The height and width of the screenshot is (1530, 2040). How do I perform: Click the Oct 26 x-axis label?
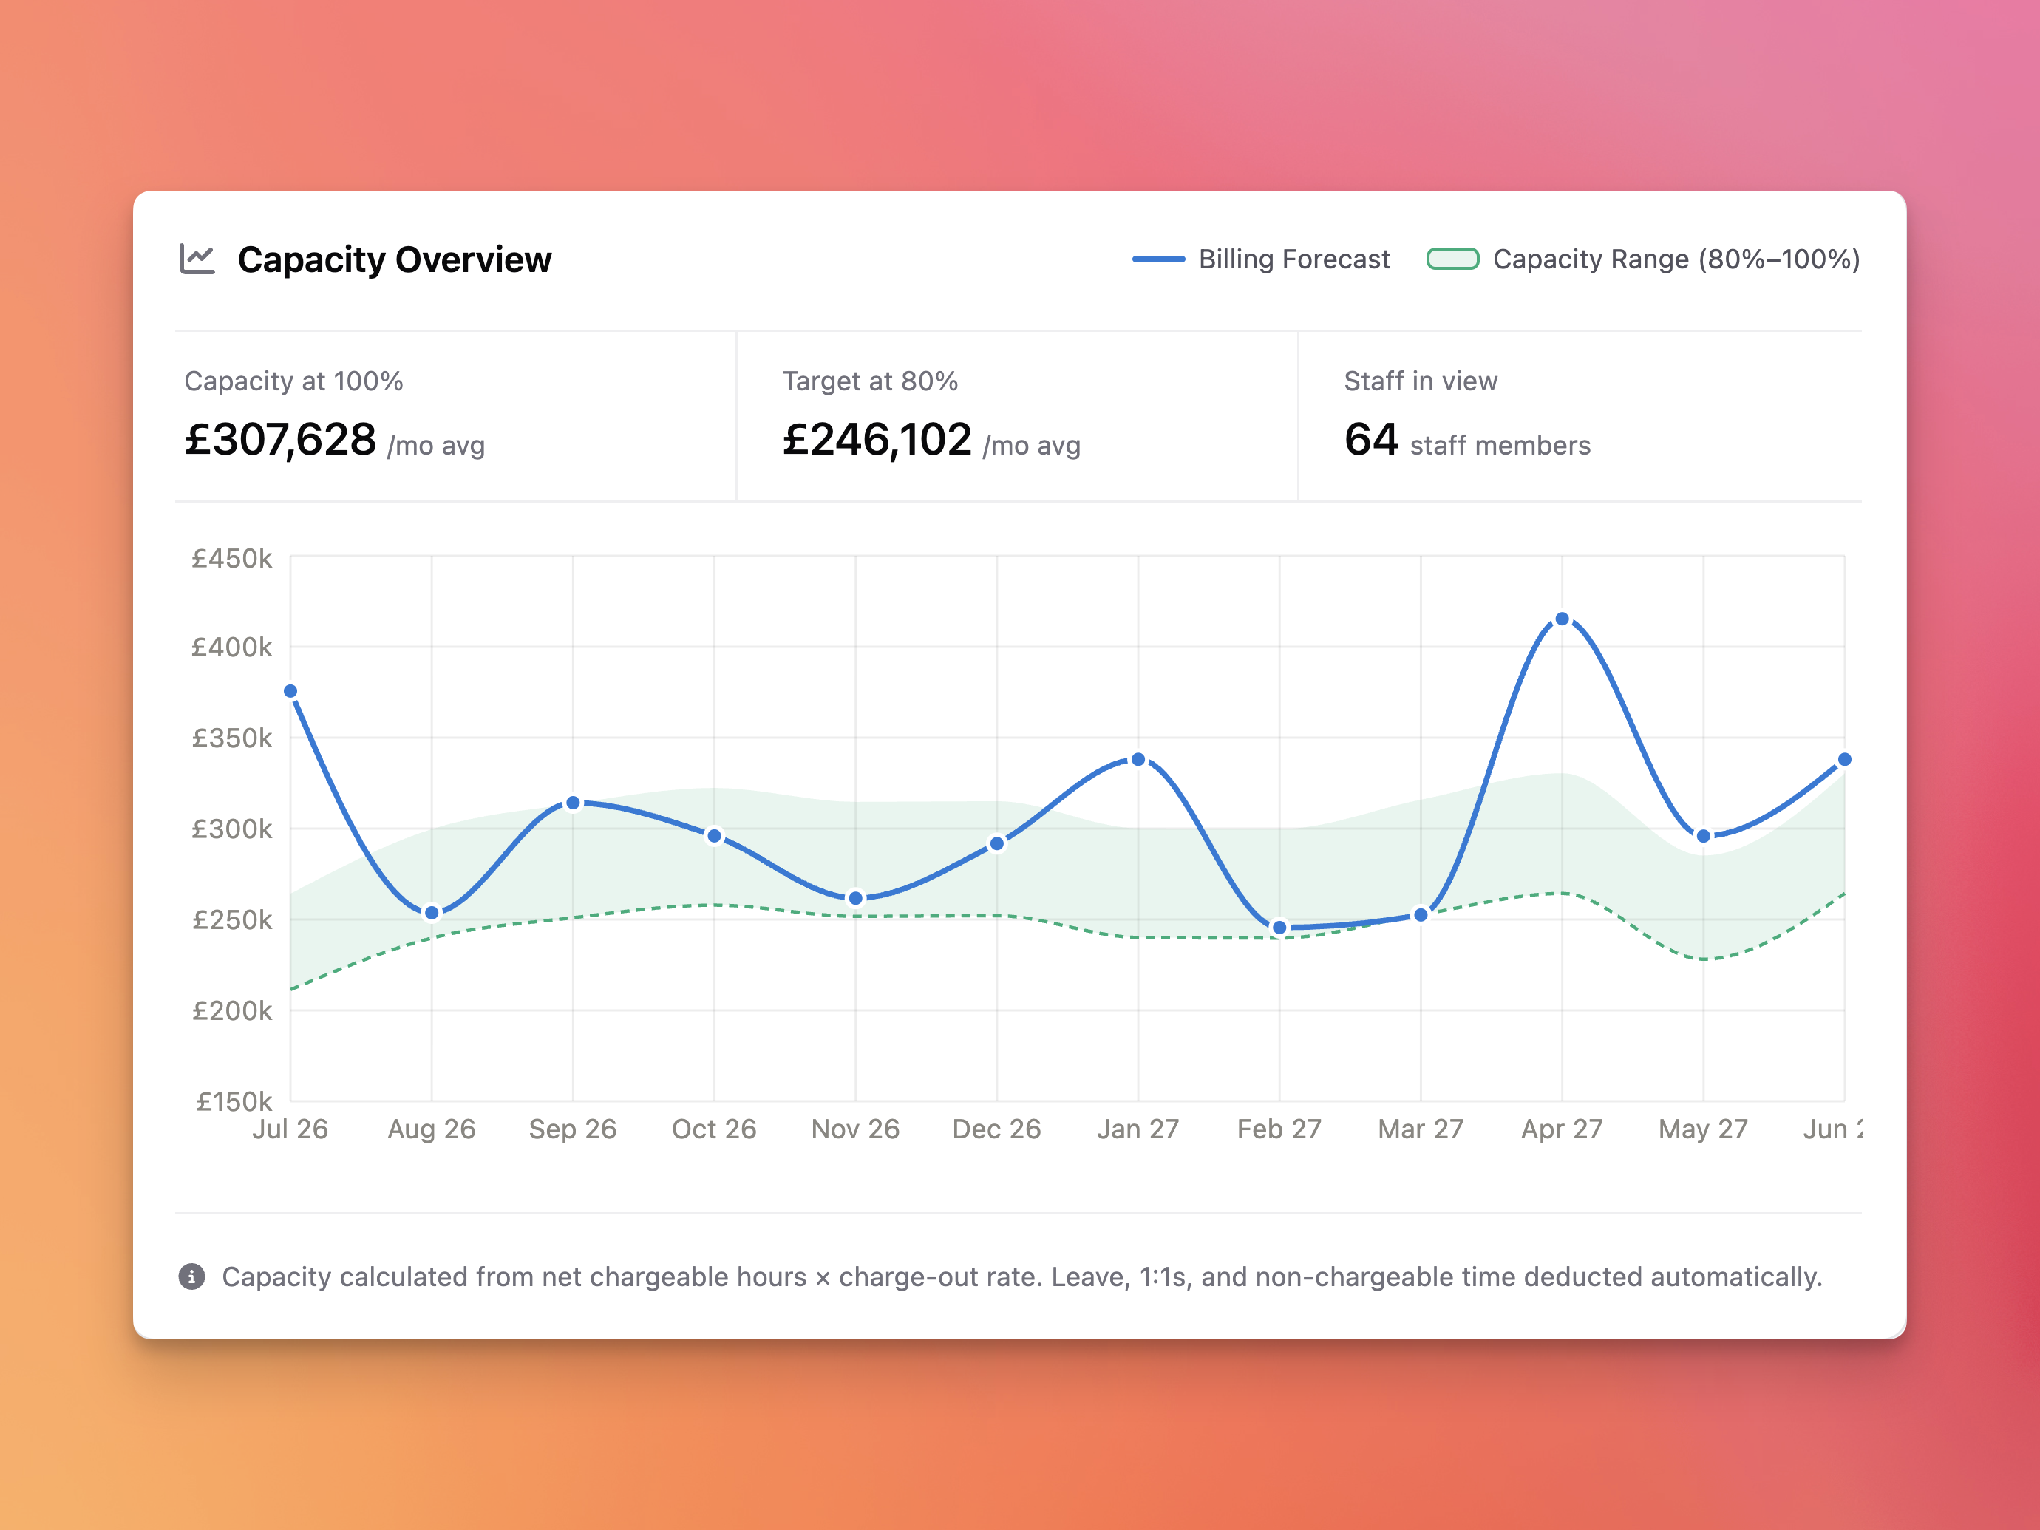714,1129
